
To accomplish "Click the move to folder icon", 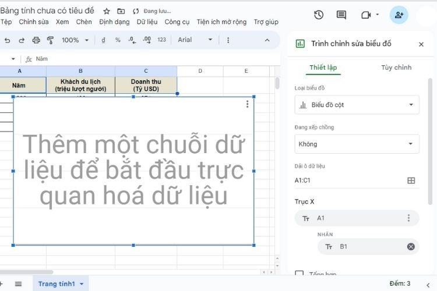I will pyautogui.click(x=121, y=12).
